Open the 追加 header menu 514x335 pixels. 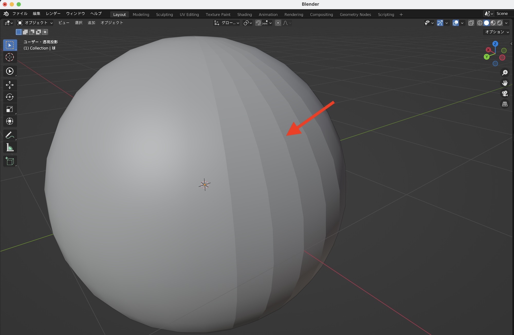[x=91, y=23]
